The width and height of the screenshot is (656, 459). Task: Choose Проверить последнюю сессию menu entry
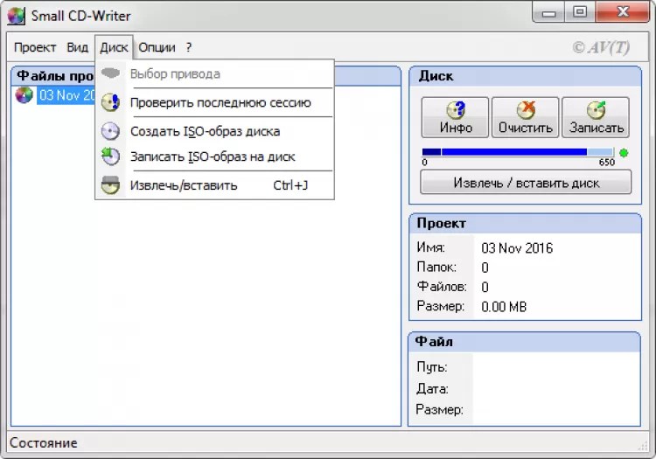[x=214, y=102]
